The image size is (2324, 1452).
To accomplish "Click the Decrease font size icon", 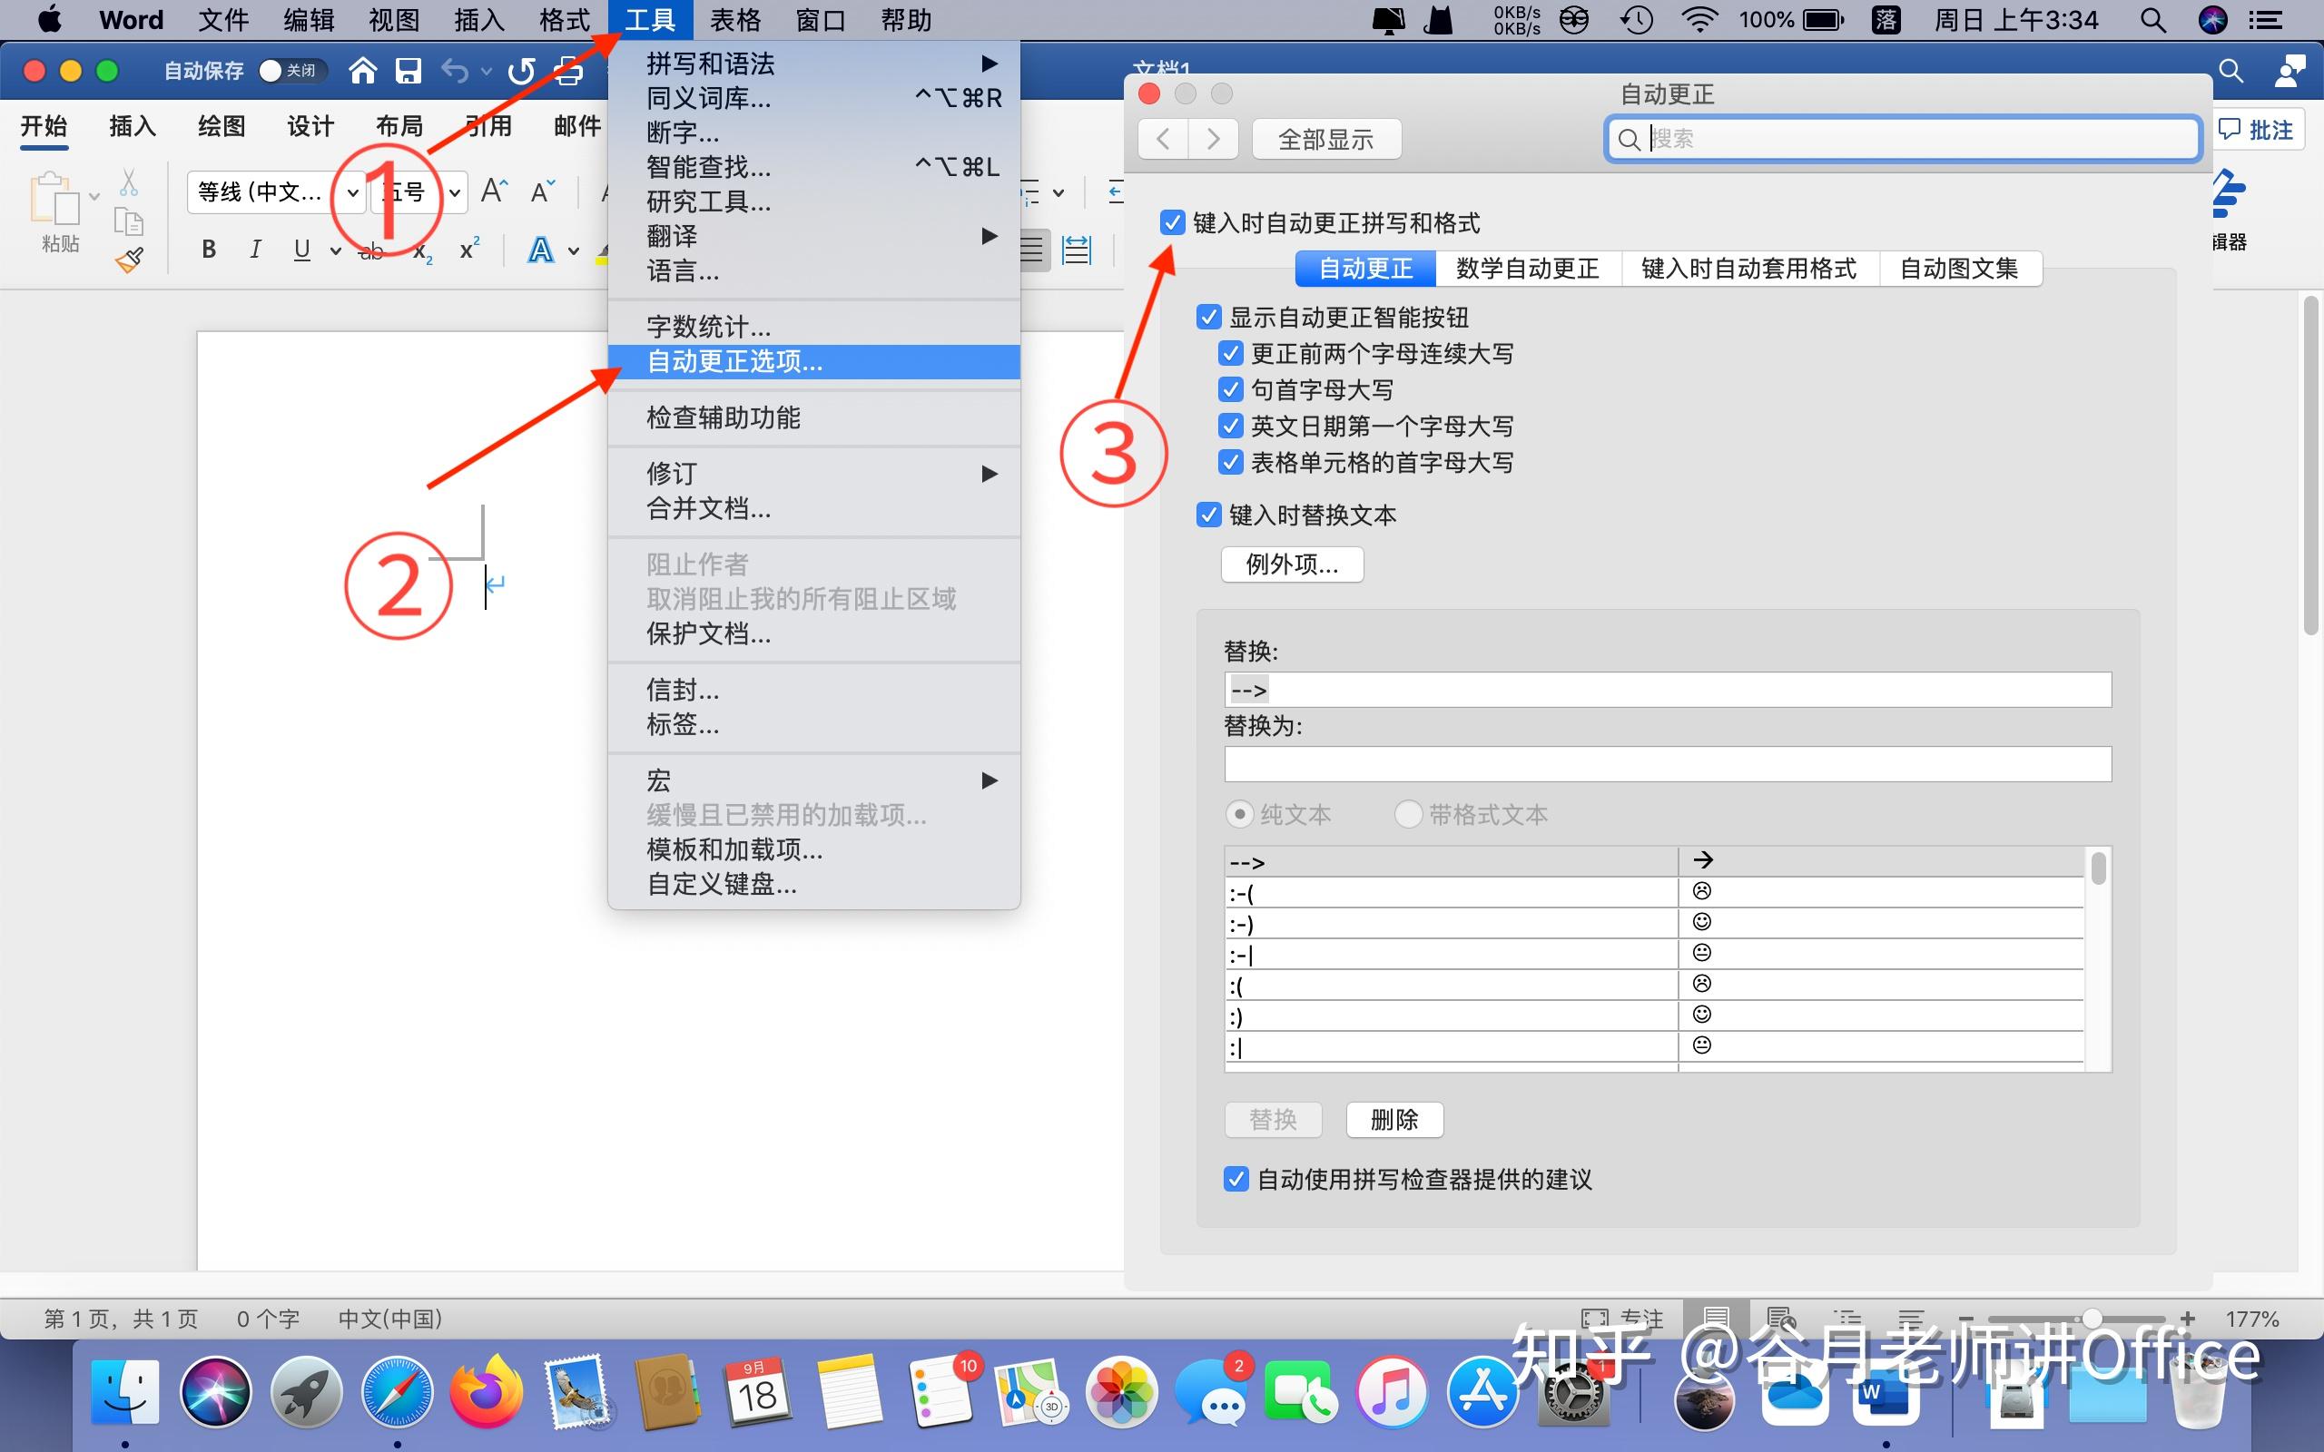I will pos(543,191).
